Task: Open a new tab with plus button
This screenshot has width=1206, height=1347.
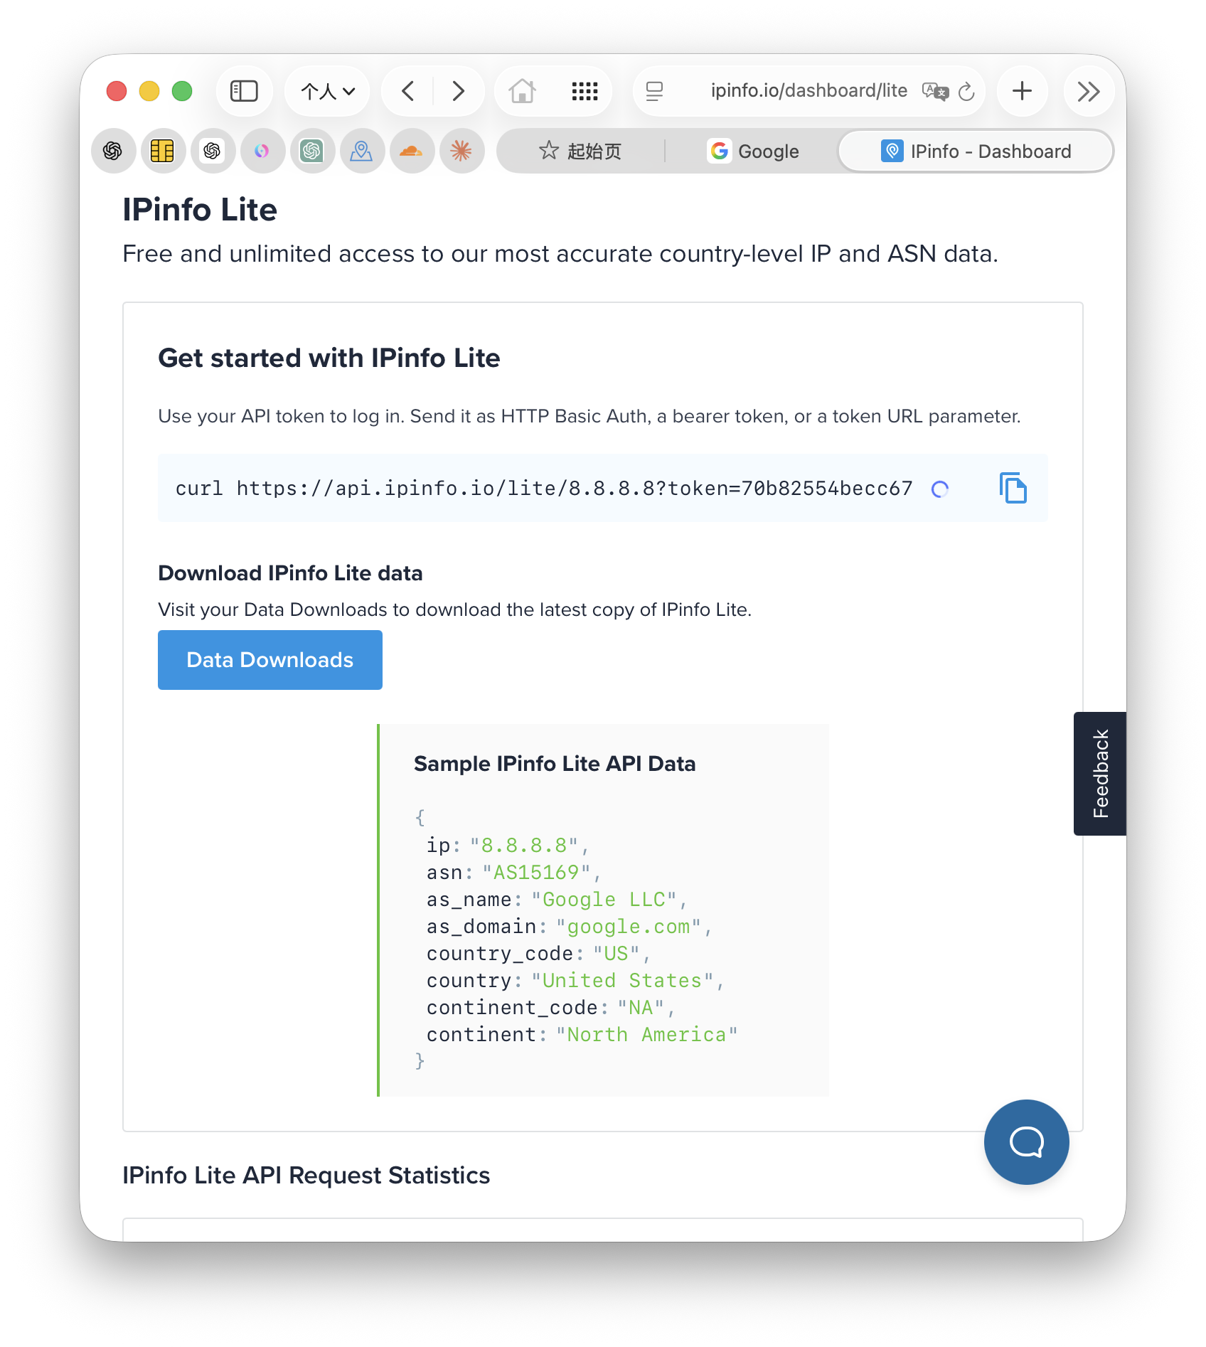Action: pos(1022,91)
